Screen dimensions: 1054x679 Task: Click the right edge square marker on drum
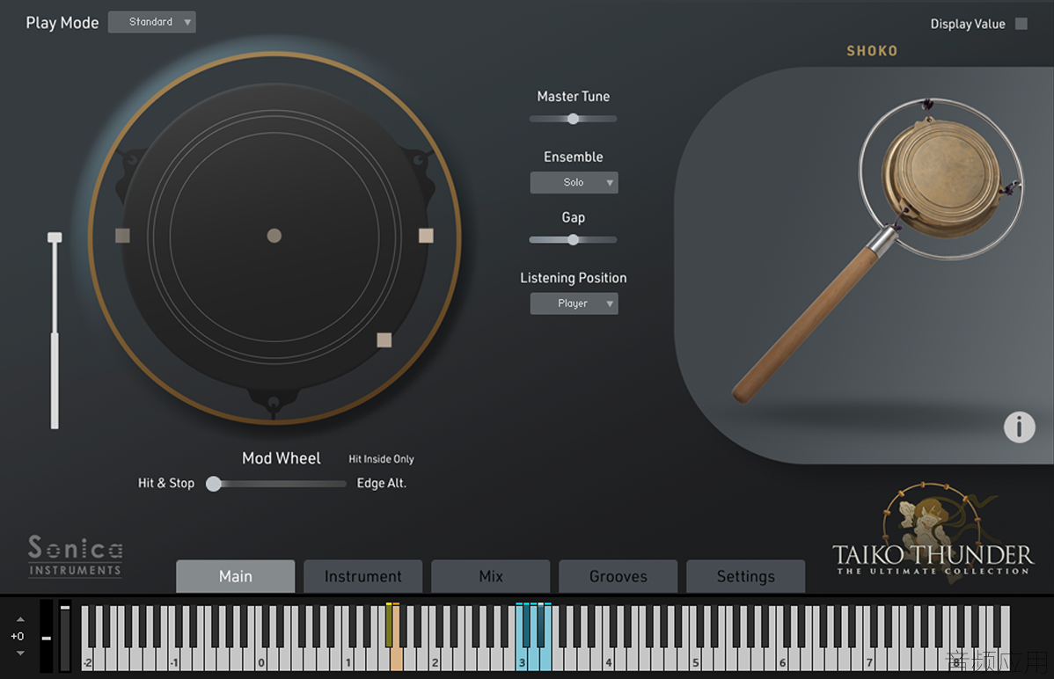(x=426, y=236)
